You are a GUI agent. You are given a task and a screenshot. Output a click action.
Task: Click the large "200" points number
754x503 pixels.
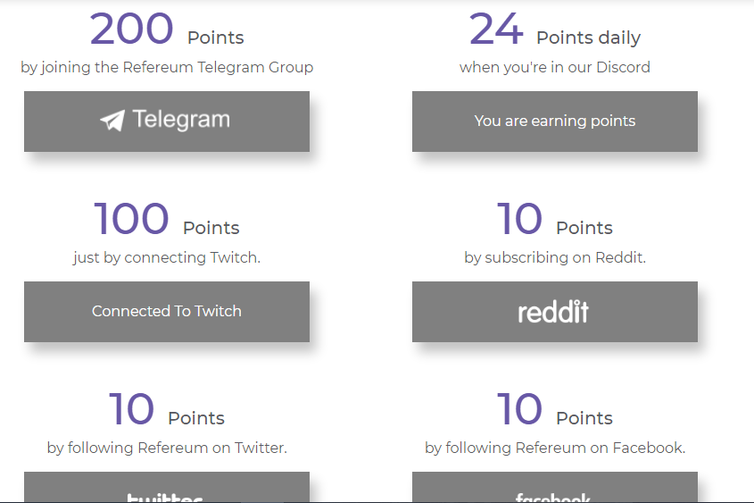click(132, 29)
